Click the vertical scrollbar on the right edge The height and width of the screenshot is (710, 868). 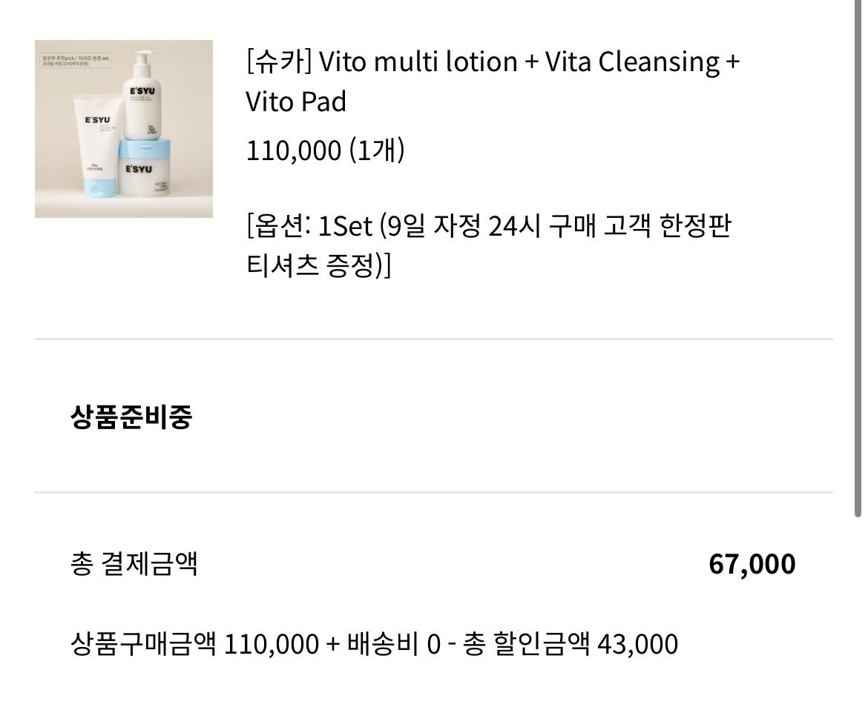click(x=858, y=259)
